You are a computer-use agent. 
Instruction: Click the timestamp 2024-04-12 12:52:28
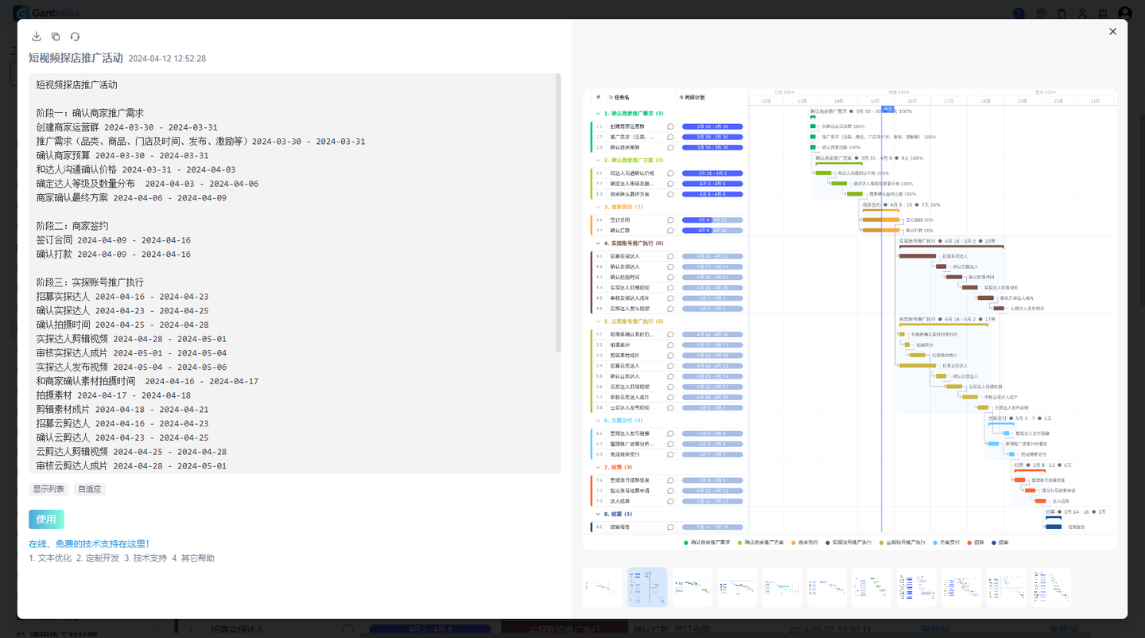tap(167, 59)
